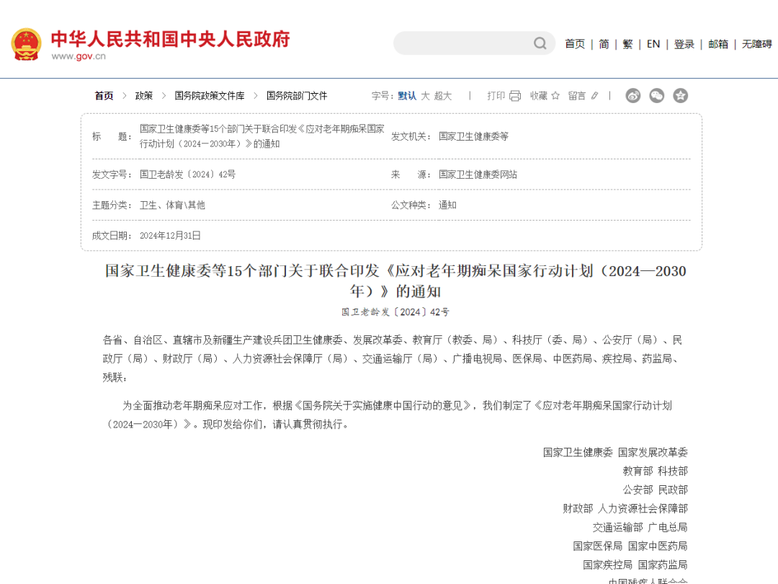Set font size to 默认
Viewport: 778px width, 584px height.
tap(407, 96)
